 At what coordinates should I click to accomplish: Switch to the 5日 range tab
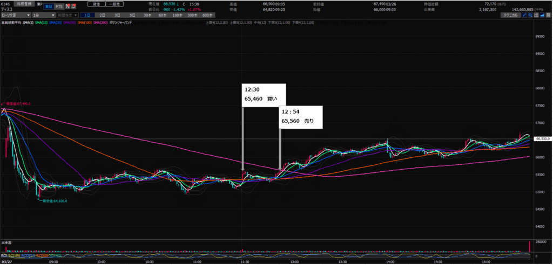pyautogui.click(x=132, y=16)
